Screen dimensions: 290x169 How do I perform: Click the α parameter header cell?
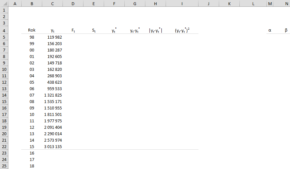[x=270, y=30]
